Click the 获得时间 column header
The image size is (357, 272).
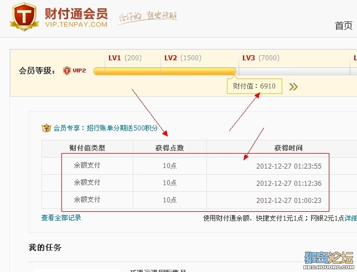coord(288,148)
